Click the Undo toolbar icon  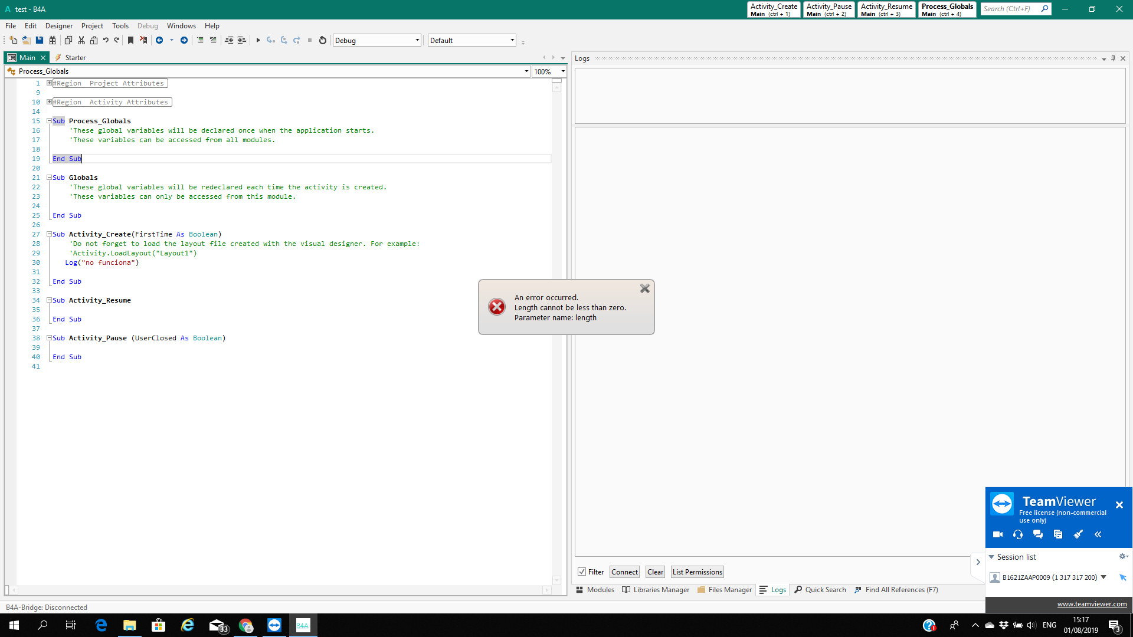106,40
